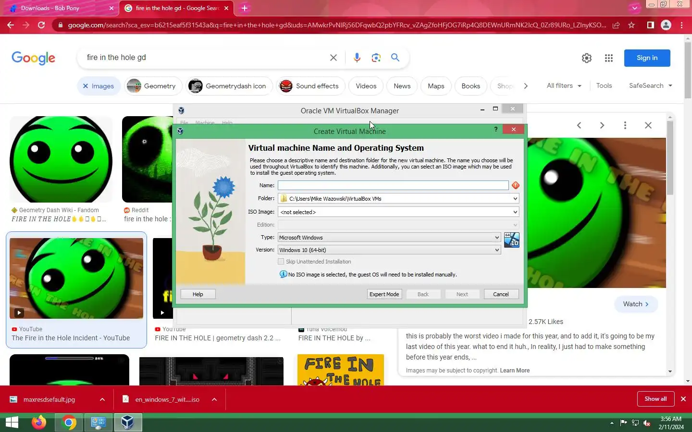Open the Learn More copyright link
The image size is (692, 432).
point(515,371)
